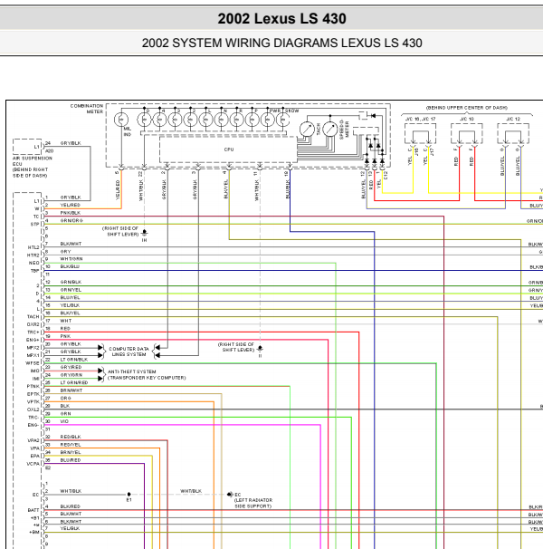
Task: Click the COMBINATION METER label
Action: point(86,109)
